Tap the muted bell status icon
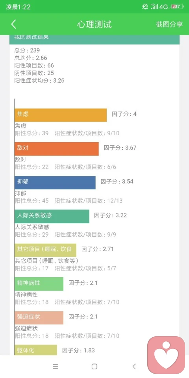189x378 pixels. pyautogui.click(x=145, y=7)
